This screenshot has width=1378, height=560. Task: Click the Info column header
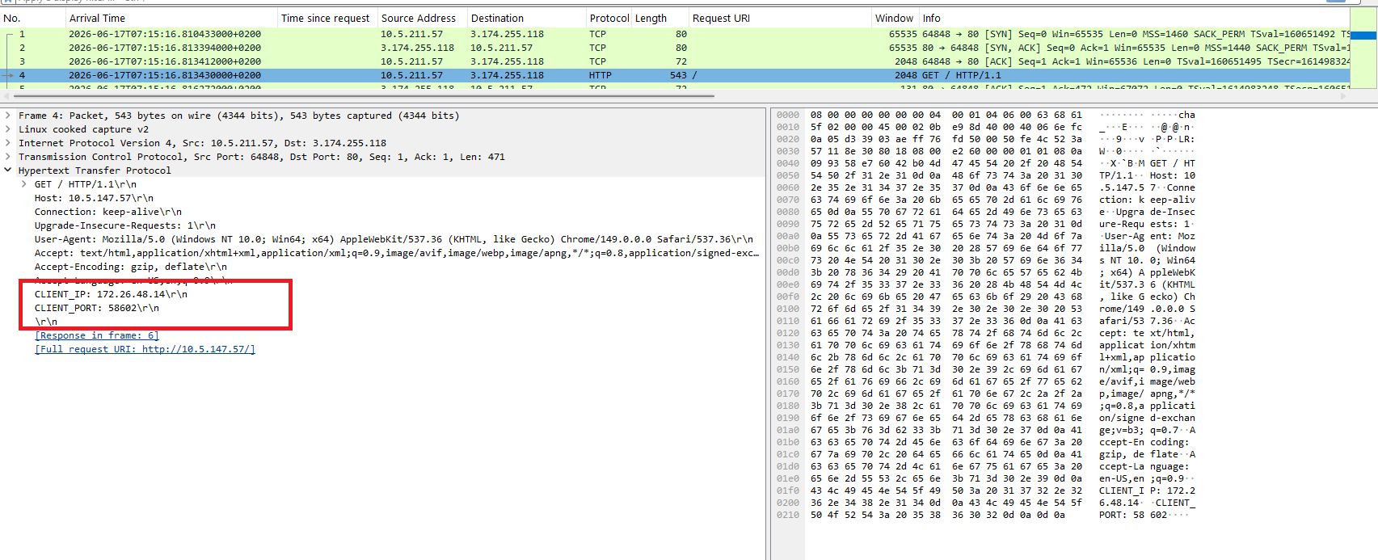coord(932,18)
